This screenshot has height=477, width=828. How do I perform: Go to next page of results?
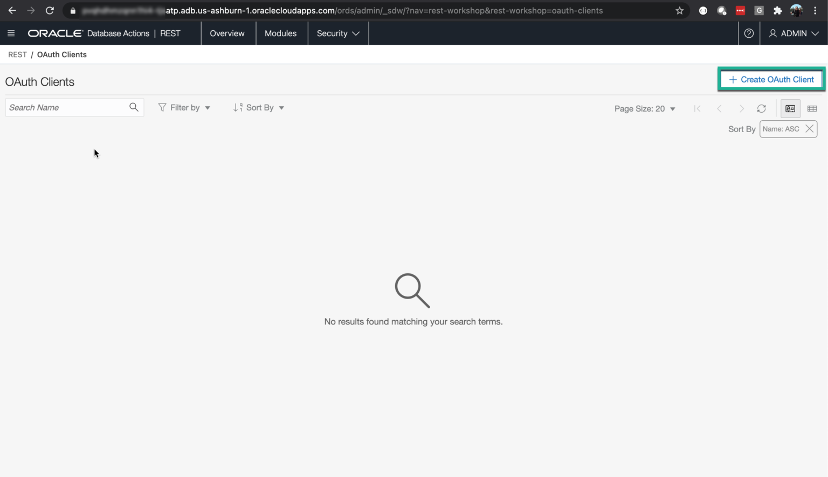[x=741, y=109]
